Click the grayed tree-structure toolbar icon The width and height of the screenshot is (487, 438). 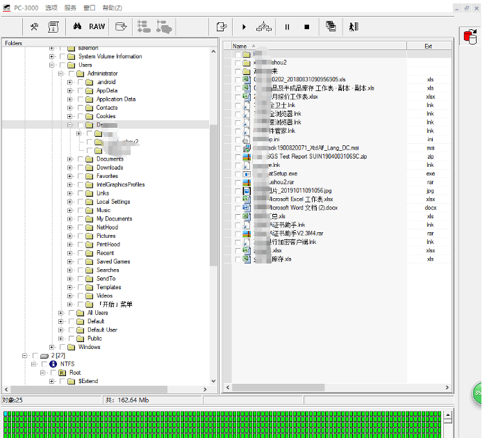click(x=144, y=26)
